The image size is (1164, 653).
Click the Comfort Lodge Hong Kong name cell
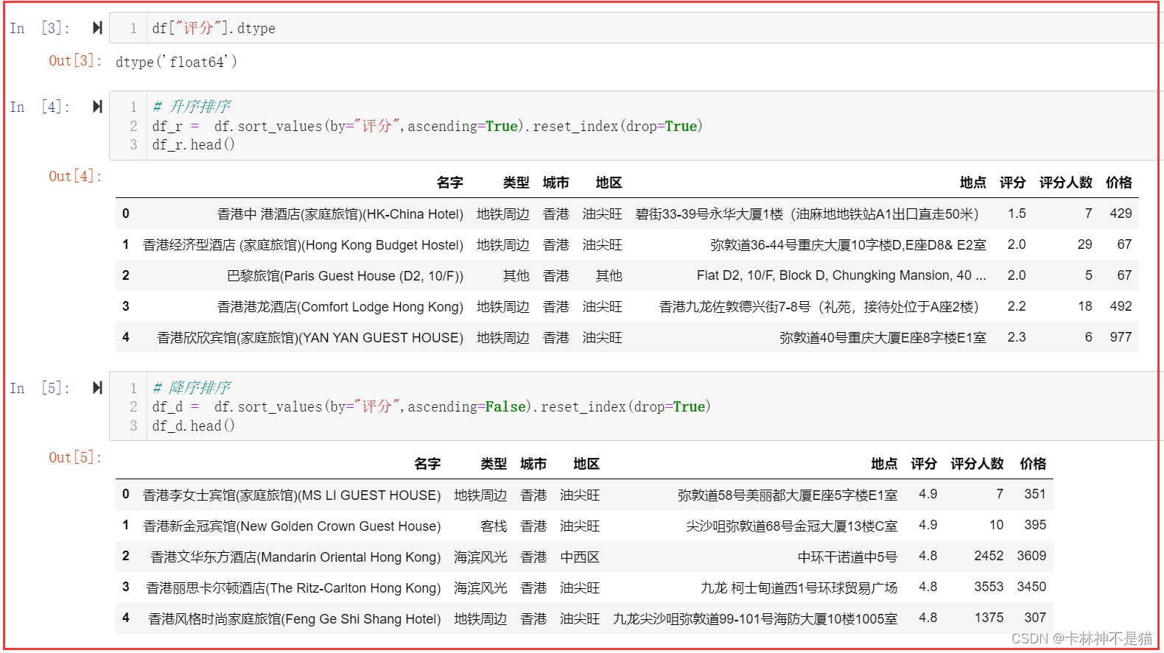(x=340, y=307)
